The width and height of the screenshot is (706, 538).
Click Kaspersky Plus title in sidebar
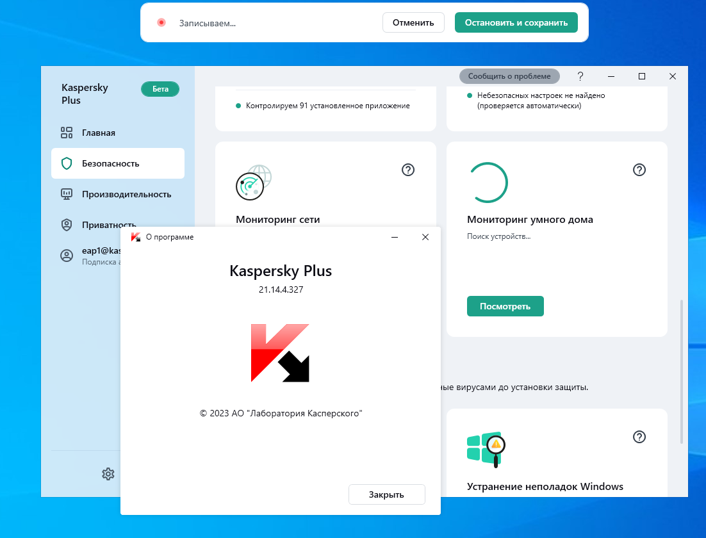tap(85, 94)
